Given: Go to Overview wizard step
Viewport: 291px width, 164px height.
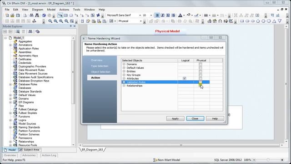Looking at the screenshot, I should 97,60.
